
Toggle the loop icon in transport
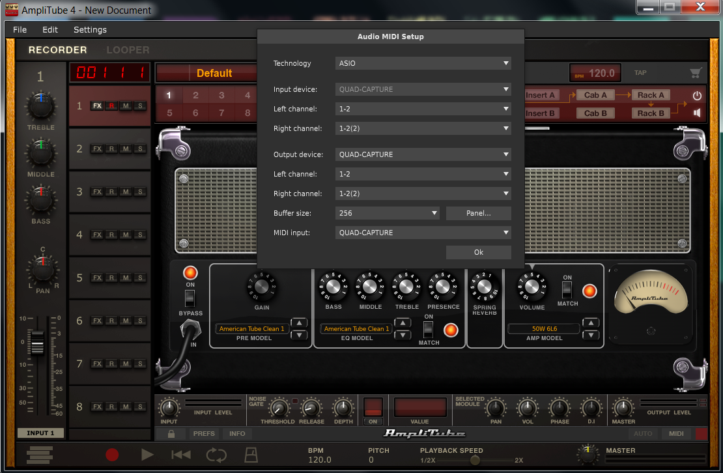click(216, 455)
